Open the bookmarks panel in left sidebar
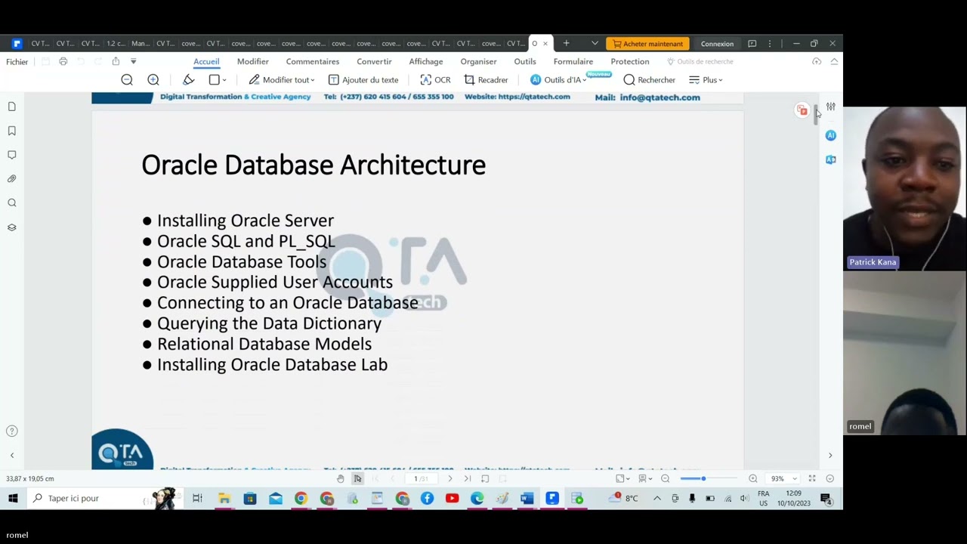967x544 pixels. (x=12, y=131)
